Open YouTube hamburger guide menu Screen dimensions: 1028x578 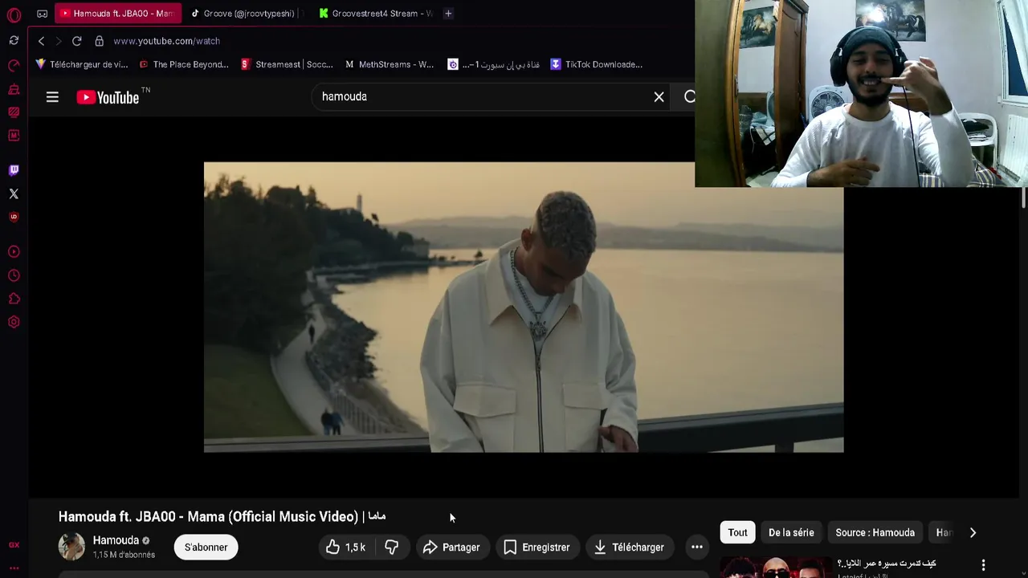pyautogui.click(x=52, y=97)
